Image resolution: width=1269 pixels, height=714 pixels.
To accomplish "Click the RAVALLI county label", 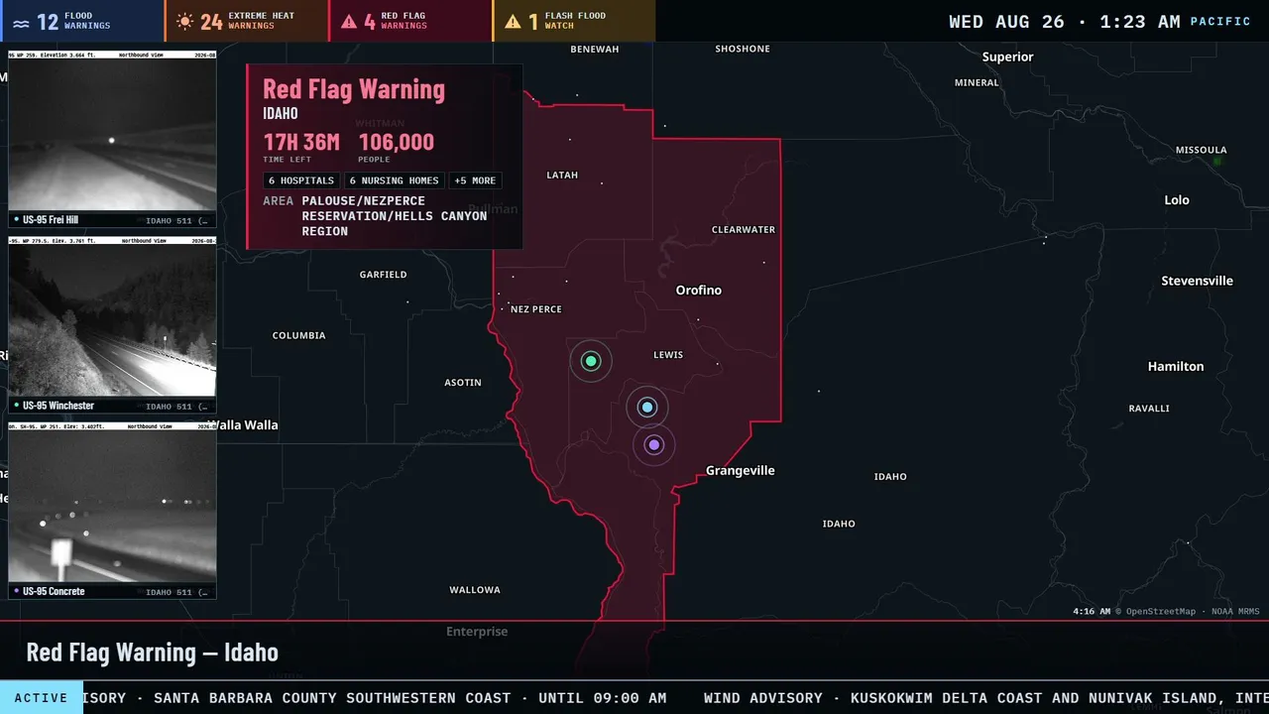I will [1149, 409].
